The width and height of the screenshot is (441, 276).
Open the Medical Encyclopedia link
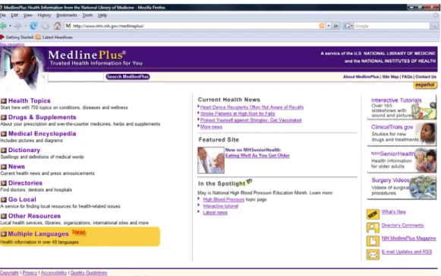point(43,134)
